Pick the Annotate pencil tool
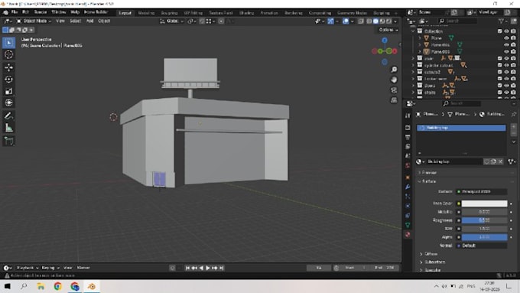The height and width of the screenshot is (293, 520). tap(9, 116)
